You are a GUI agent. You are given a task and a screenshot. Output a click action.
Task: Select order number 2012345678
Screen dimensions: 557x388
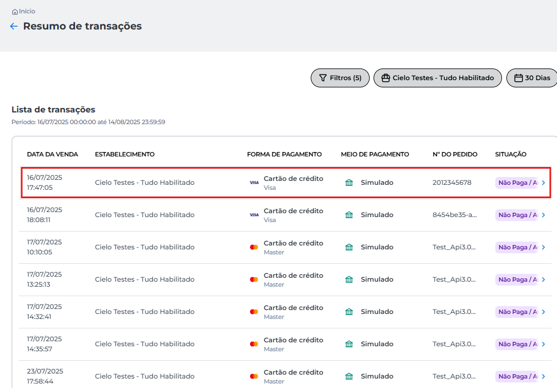[x=452, y=183]
